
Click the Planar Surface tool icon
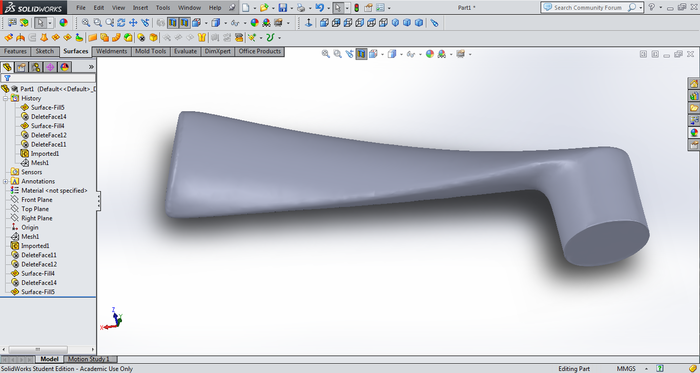pyautogui.click(x=93, y=37)
